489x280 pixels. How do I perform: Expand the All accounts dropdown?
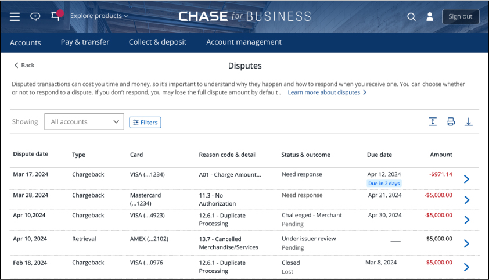pos(84,121)
